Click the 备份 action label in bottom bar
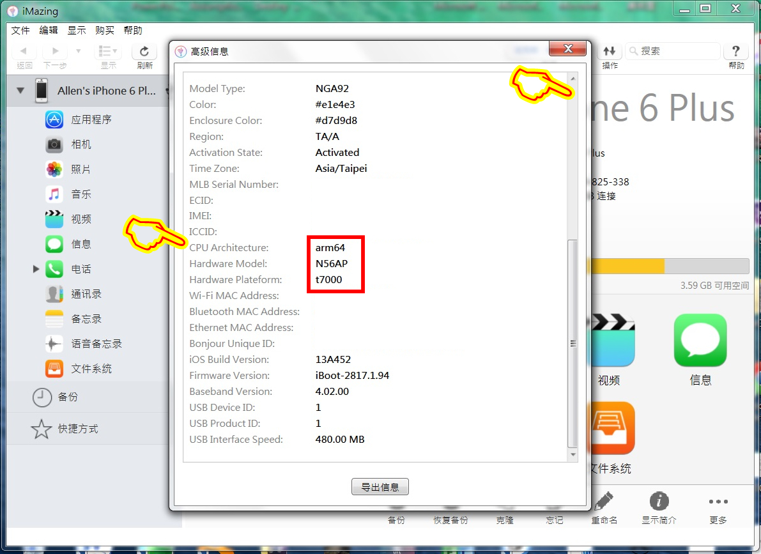The image size is (761, 554). point(396,520)
